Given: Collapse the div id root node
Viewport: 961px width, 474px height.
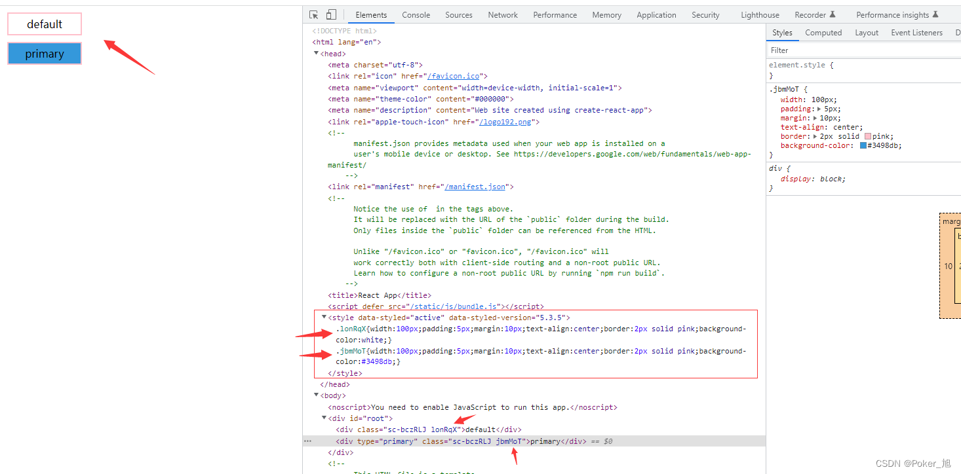Looking at the screenshot, I should (x=324, y=418).
